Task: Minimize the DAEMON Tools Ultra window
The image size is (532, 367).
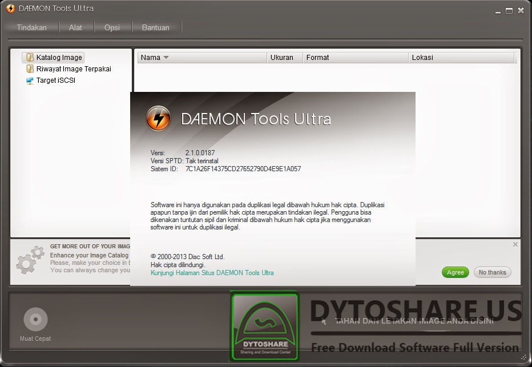Action: coord(498,11)
